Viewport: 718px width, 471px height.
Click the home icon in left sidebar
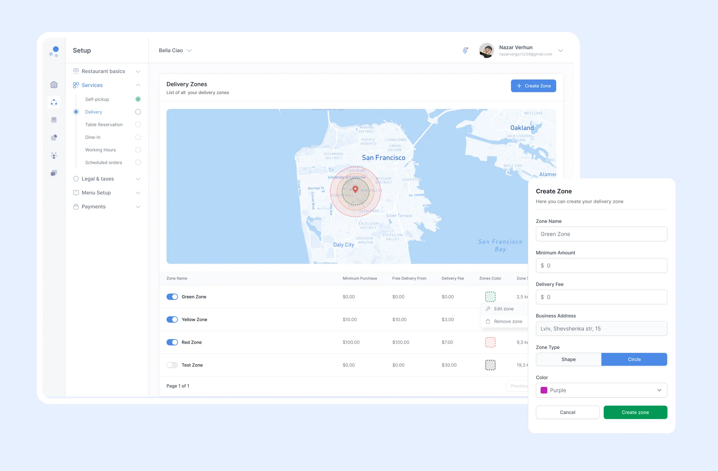(54, 85)
